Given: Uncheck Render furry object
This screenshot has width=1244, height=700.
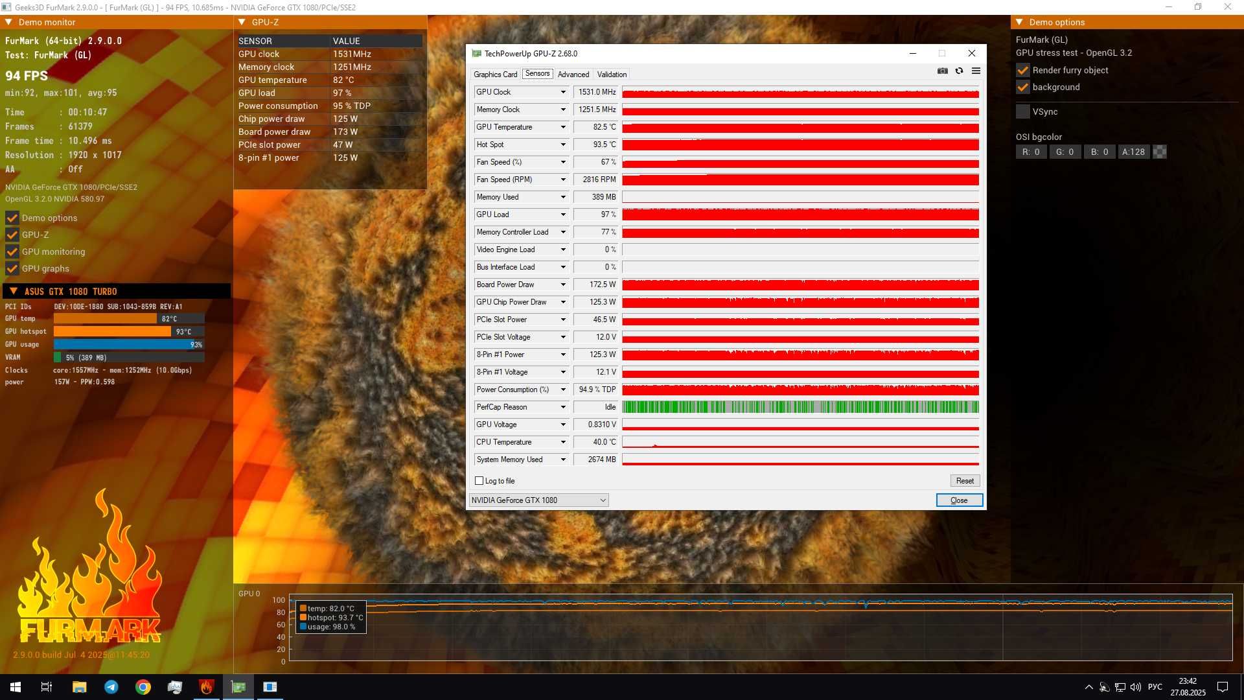Looking at the screenshot, I should click(1023, 70).
